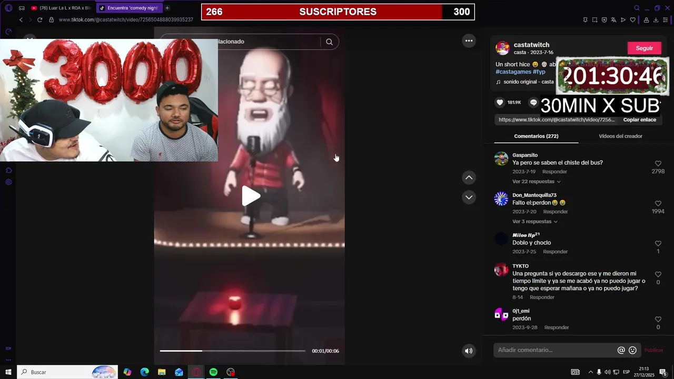Like Gasparsito's comment heart
Viewport: 674px width, 379px height.
coord(658,164)
